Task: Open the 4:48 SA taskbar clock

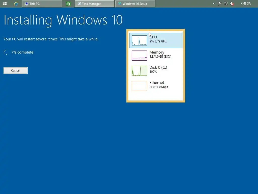Action: tap(246, 4)
